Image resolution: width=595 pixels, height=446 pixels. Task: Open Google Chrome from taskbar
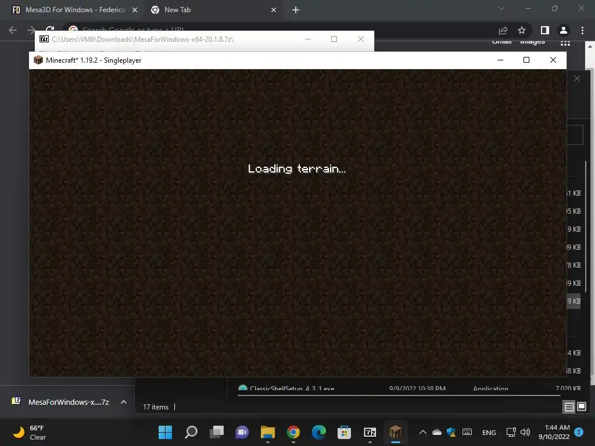coord(293,432)
